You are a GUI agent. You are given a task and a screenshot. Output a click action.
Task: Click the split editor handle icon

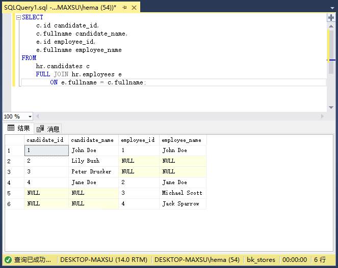click(x=331, y=17)
